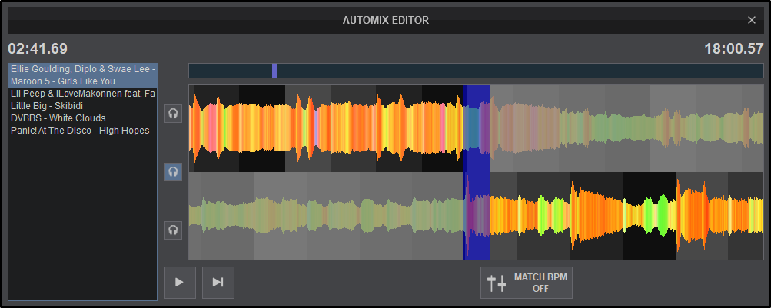
Task: Enable headphone preview for the lower track
Action: pyautogui.click(x=173, y=230)
